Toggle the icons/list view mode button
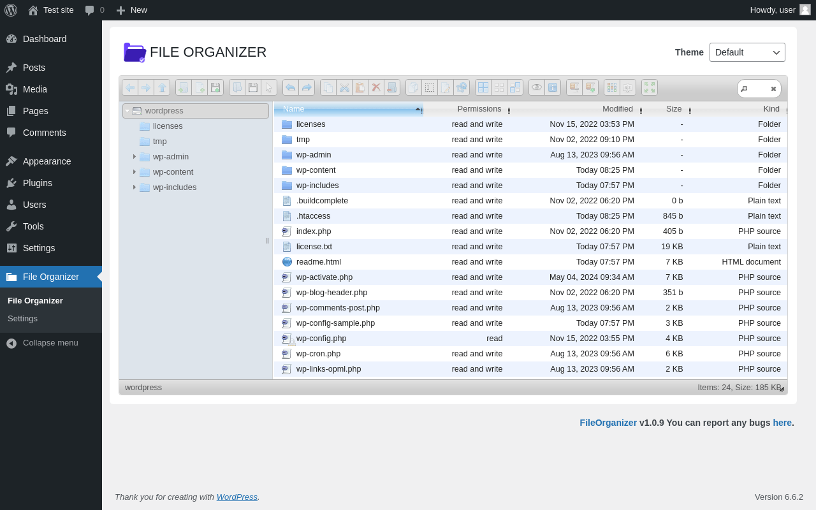The width and height of the screenshot is (816, 510). pos(612,87)
